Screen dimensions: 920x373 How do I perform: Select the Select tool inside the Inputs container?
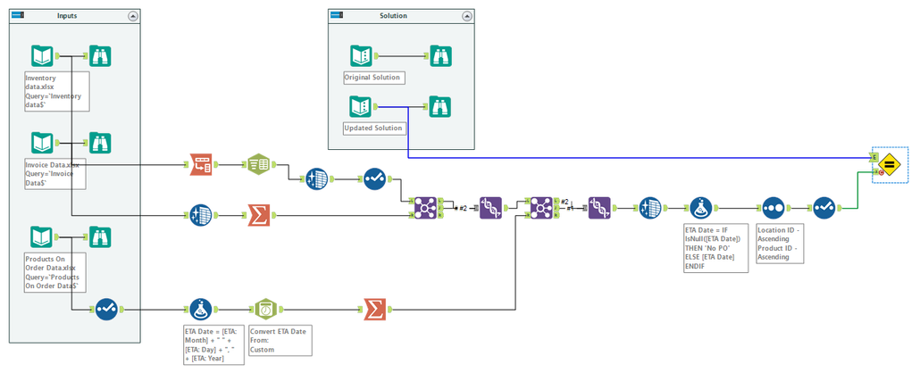pyautogui.click(x=107, y=309)
